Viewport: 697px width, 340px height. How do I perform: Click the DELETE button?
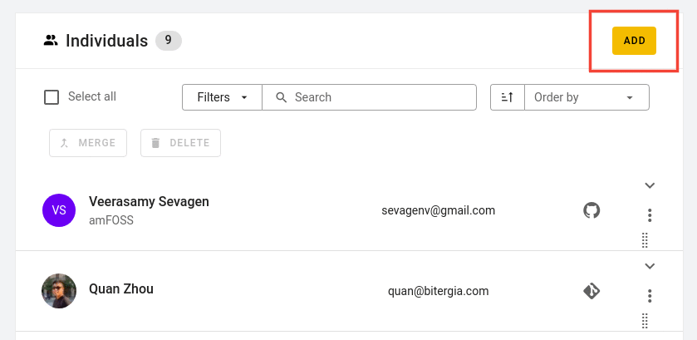[x=180, y=143]
